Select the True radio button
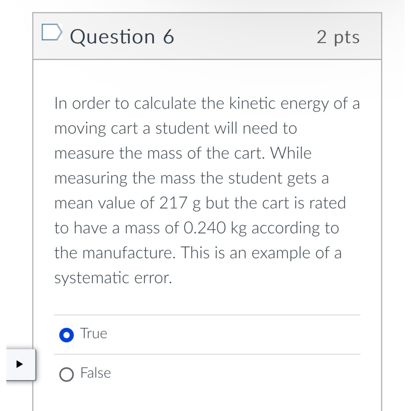 [x=66, y=335]
